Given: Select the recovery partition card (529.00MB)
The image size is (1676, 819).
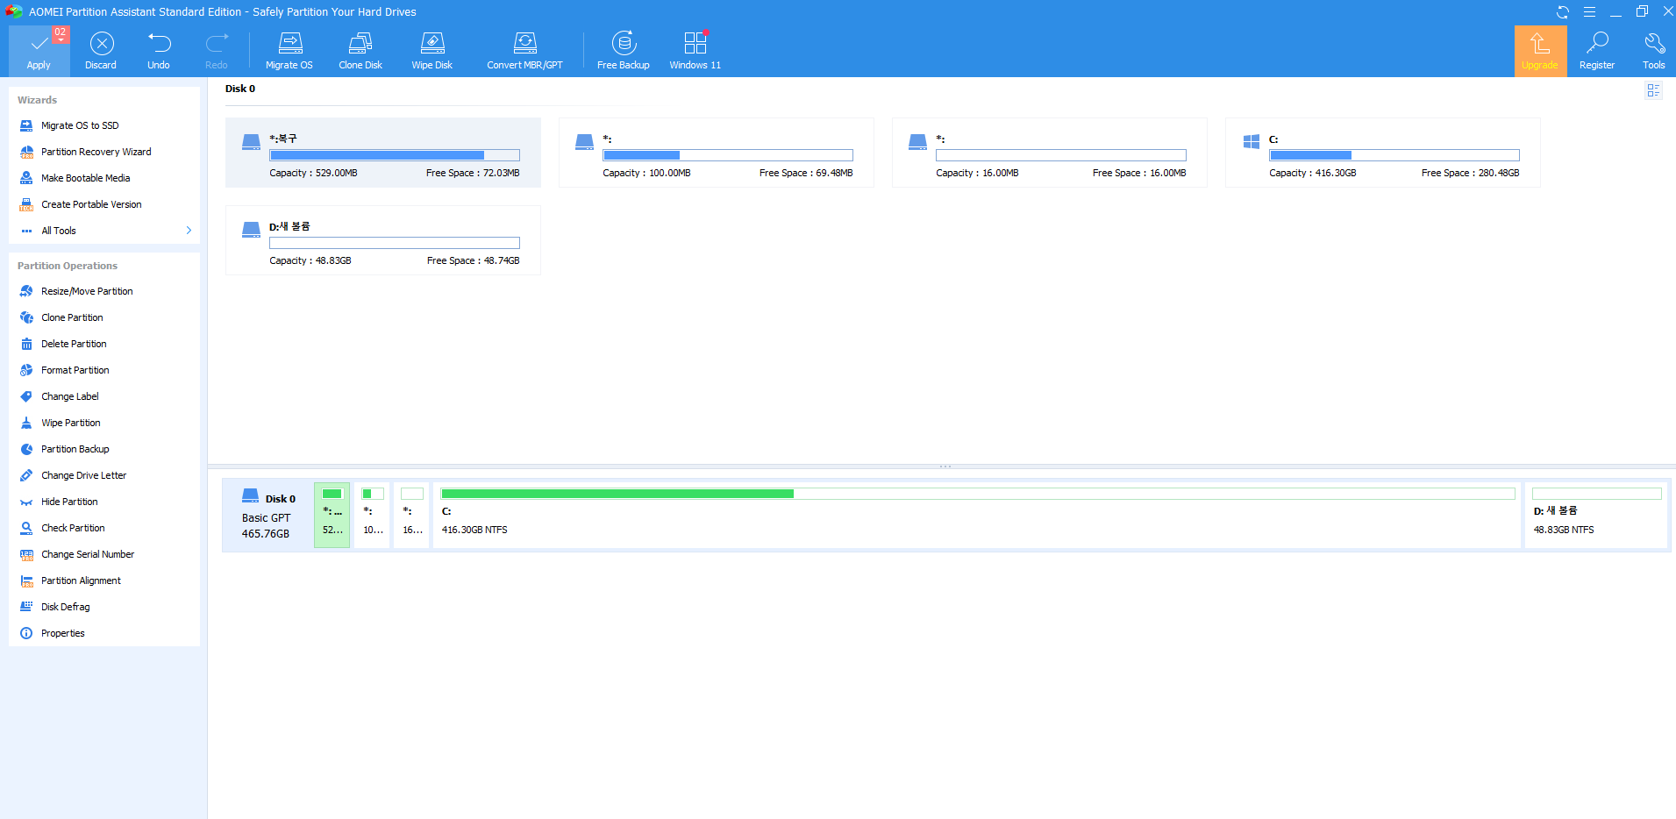Looking at the screenshot, I should 383,153.
